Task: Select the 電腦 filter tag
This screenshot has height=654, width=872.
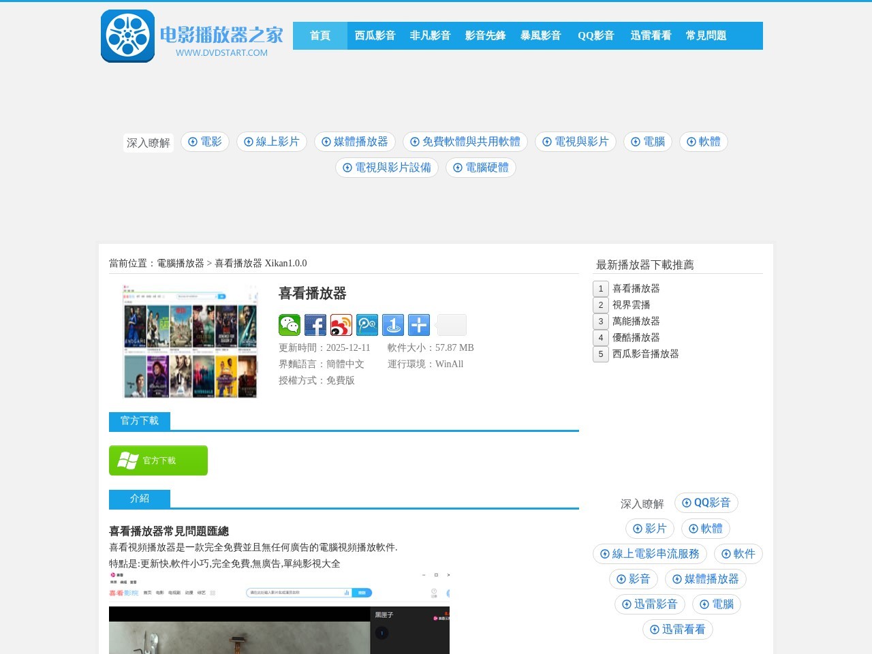Action: click(647, 142)
